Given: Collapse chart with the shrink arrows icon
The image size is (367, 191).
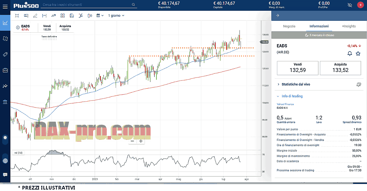Looking at the screenshot, I should tap(17, 16).
